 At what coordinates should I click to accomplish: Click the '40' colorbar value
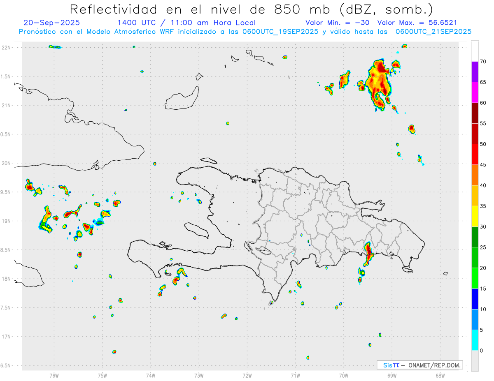483,185
